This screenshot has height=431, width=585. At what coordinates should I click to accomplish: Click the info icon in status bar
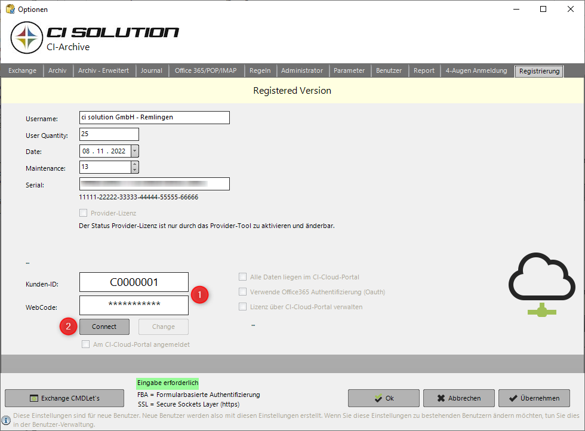pos(6,420)
